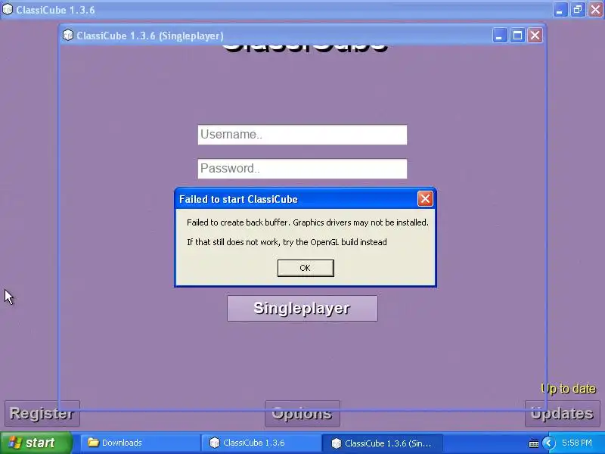Open the Windows start menu
Image resolution: width=605 pixels, height=454 pixels.
click(x=36, y=443)
